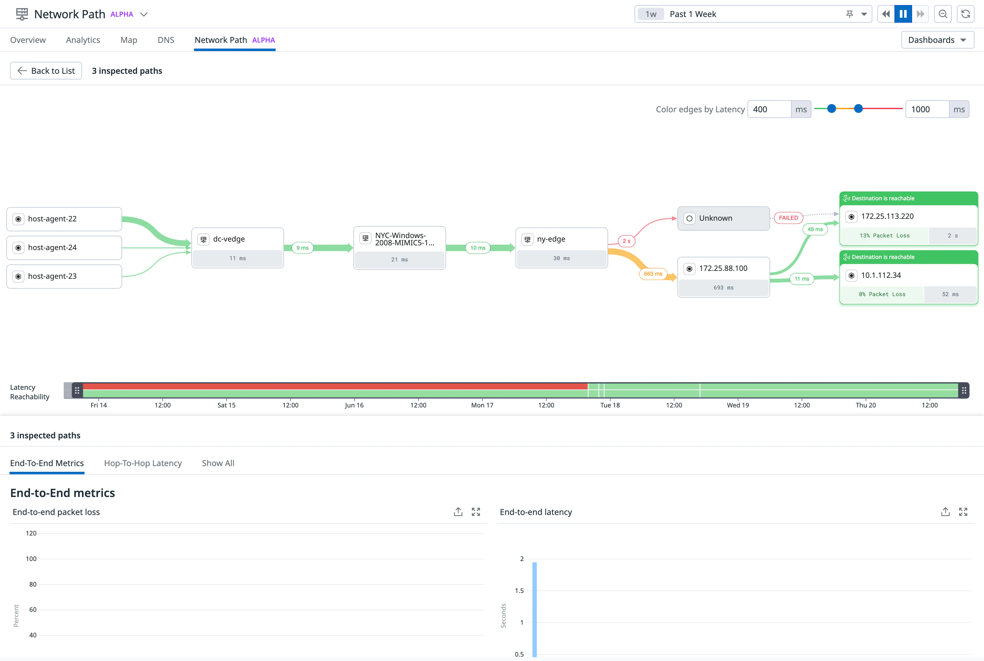Refresh the page data
The image size is (984, 661).
tap(965, 14)
